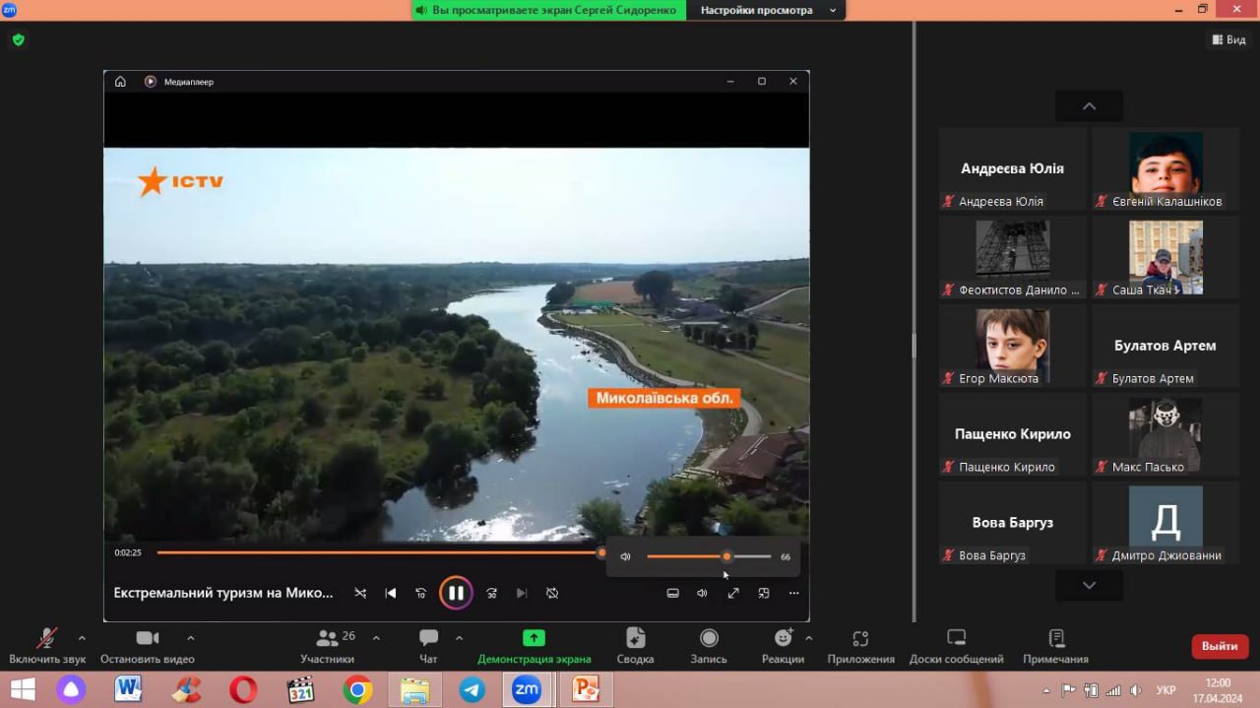This screenshot has height=708, width=1260.
Task: Open captions and audio options in media player
Action: coord(673,593)
